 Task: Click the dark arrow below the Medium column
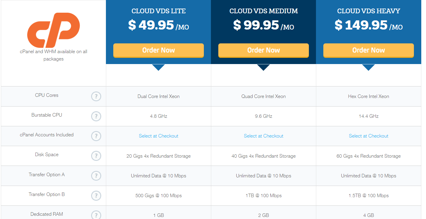[x=263, y=67]
